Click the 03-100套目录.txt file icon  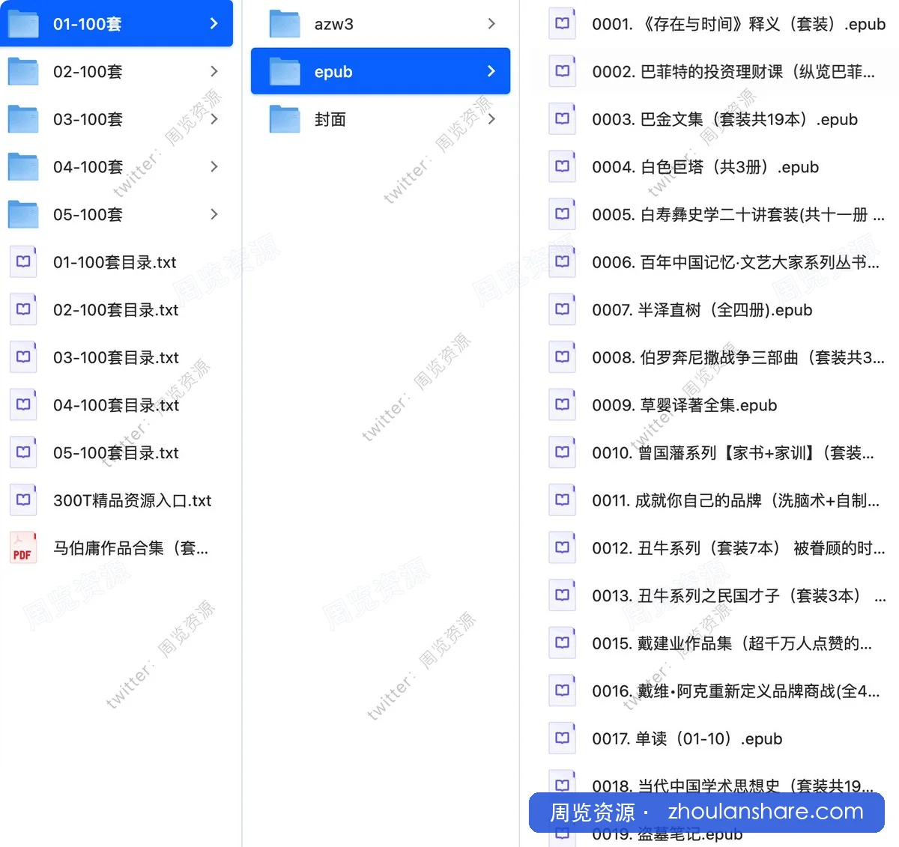23,357
